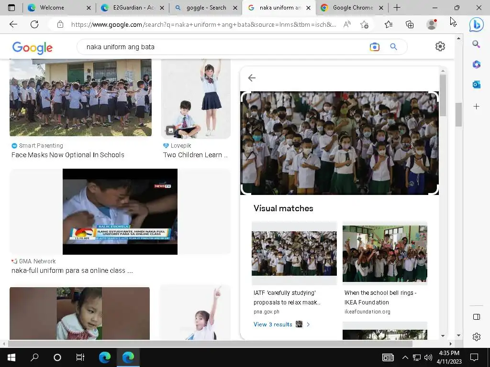This screenshot has height=367, width=490.
Task: Open 'When the school bell rings' link
Action: click(x=380, y=297)
